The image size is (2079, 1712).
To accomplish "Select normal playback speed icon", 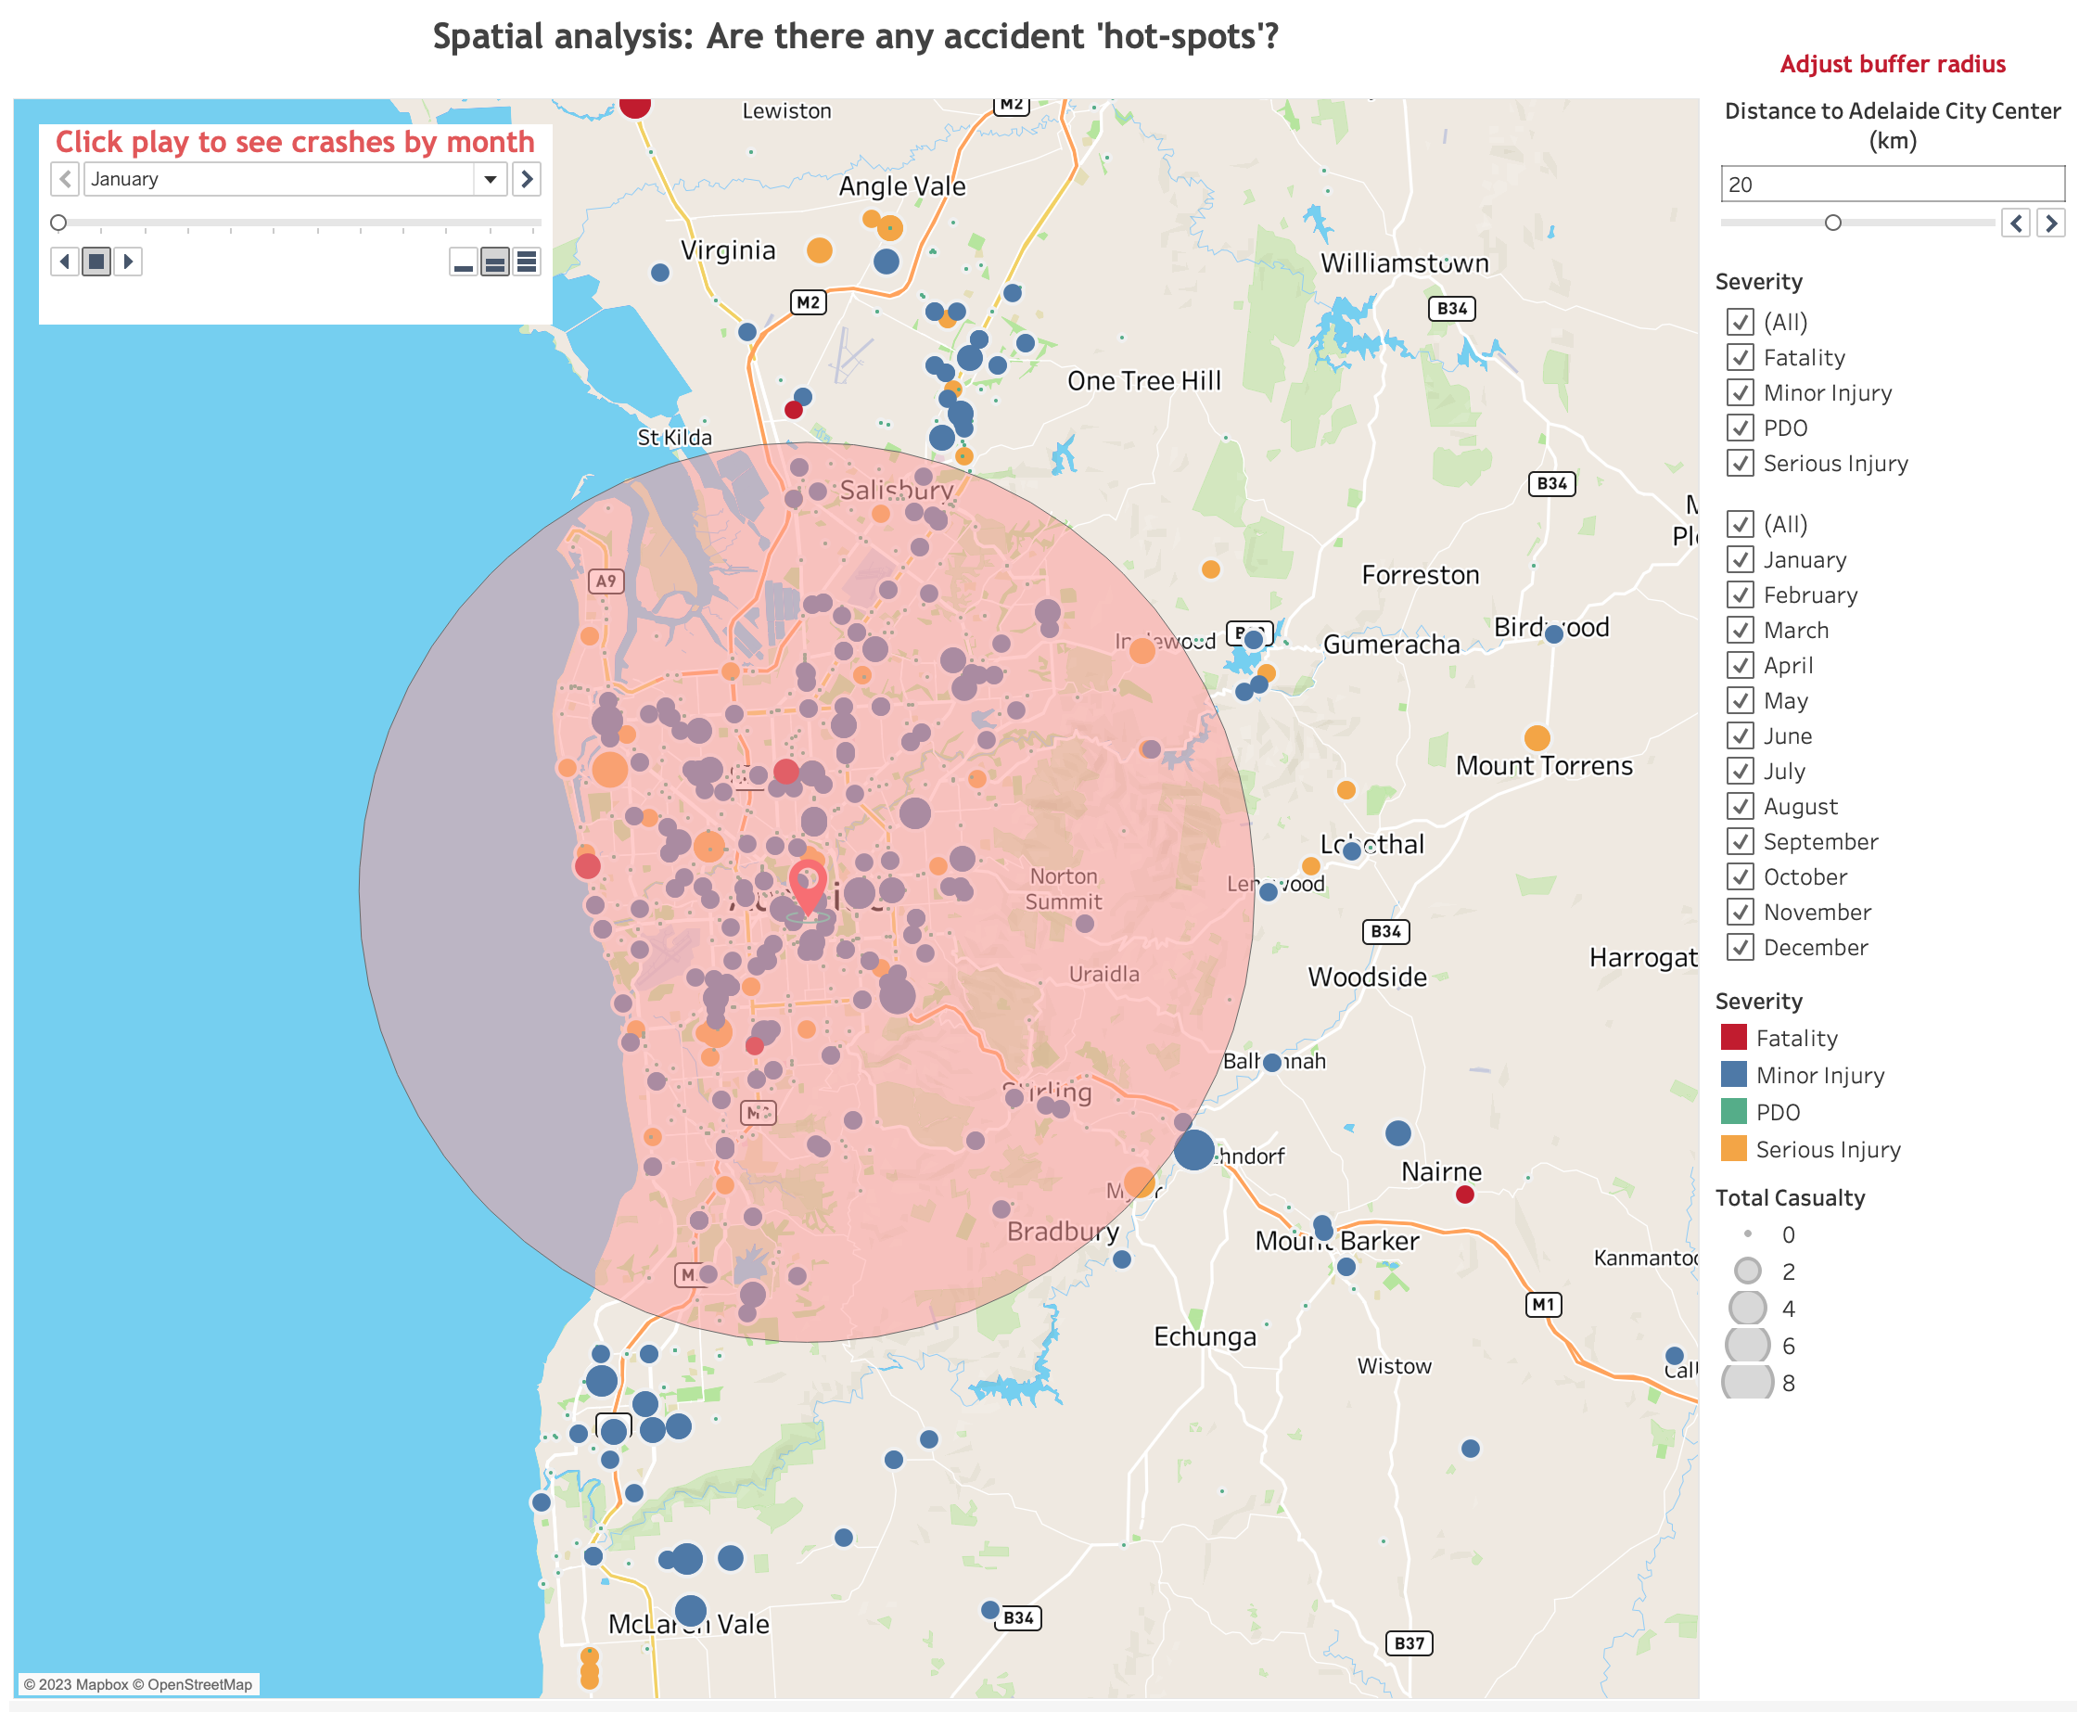I will (495, 262).
